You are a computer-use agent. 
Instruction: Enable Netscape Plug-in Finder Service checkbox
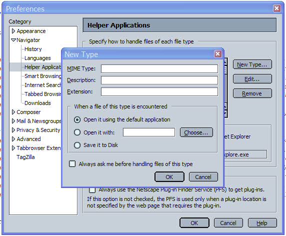click(92, 190)
